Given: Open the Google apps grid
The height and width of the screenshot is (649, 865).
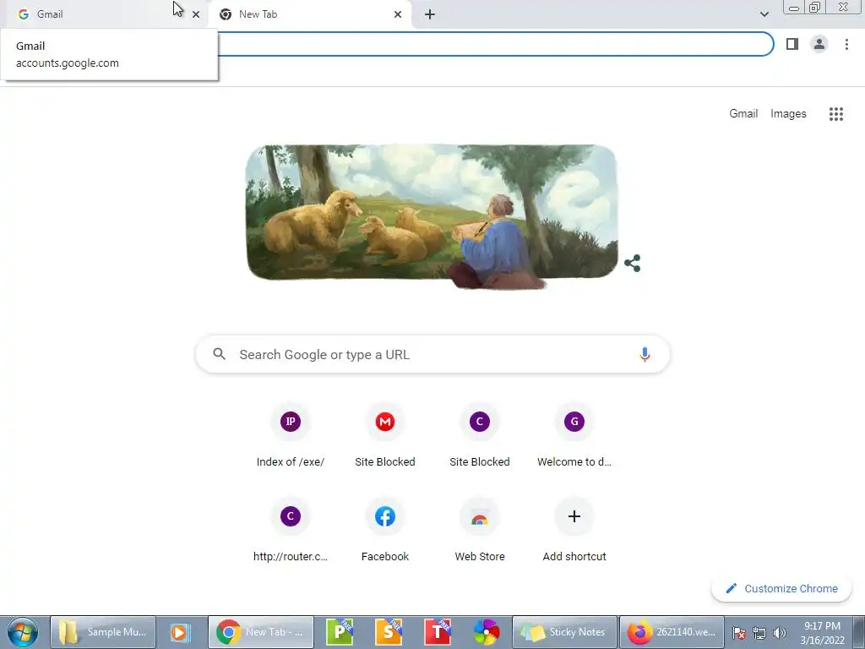Looking at the screenshot, I should click(x=835, y=114).
